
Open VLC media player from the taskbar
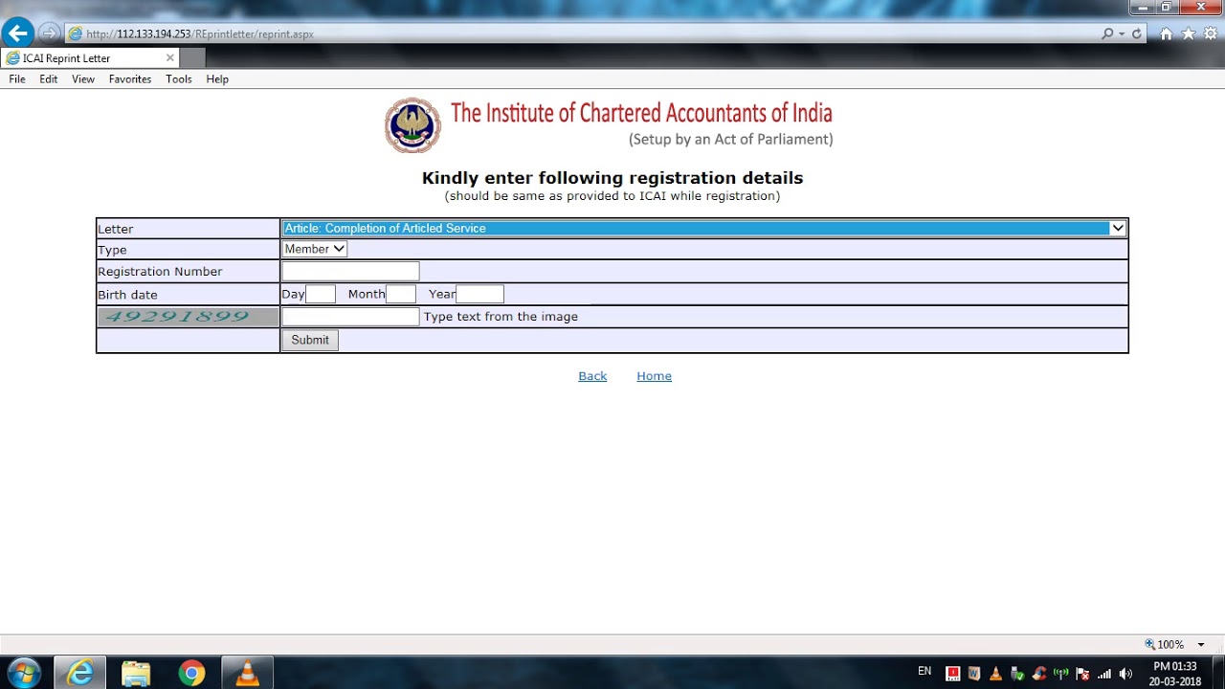tap(248, 673)
